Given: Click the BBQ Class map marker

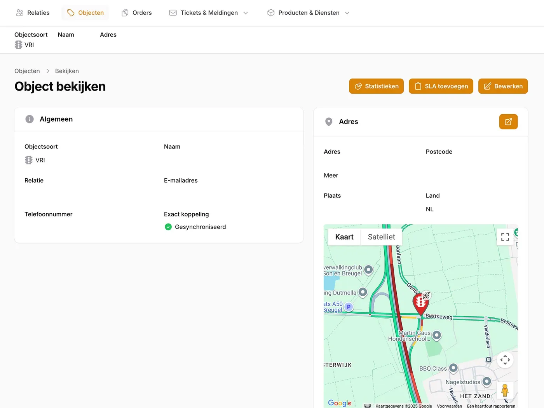Looking at the screenshot, I should (453, 368).
